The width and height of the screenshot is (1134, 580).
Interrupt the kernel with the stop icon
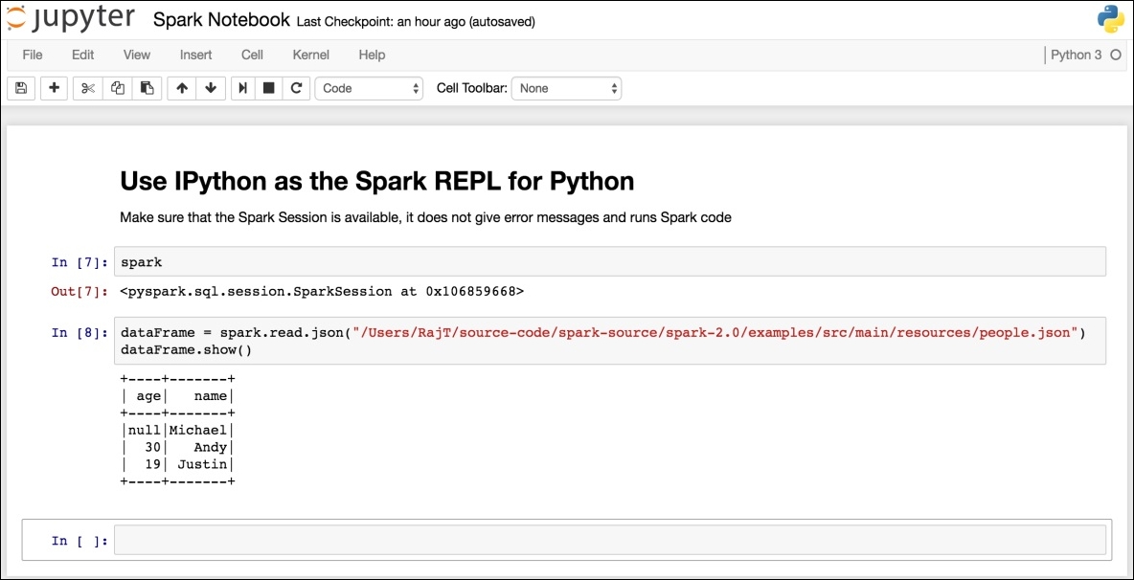coord(269,88)
